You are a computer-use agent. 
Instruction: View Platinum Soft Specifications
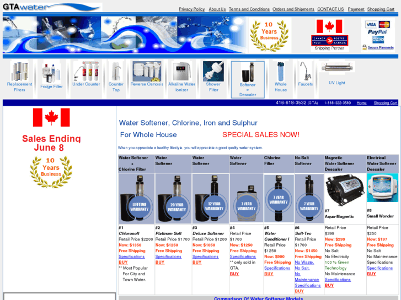coord(168,257)
